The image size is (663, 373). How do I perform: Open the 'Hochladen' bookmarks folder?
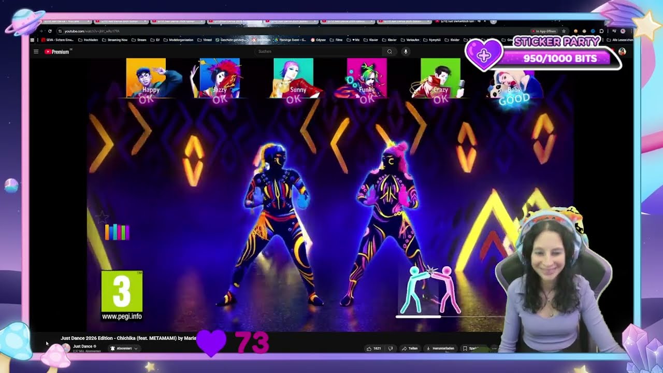point(88,40)
